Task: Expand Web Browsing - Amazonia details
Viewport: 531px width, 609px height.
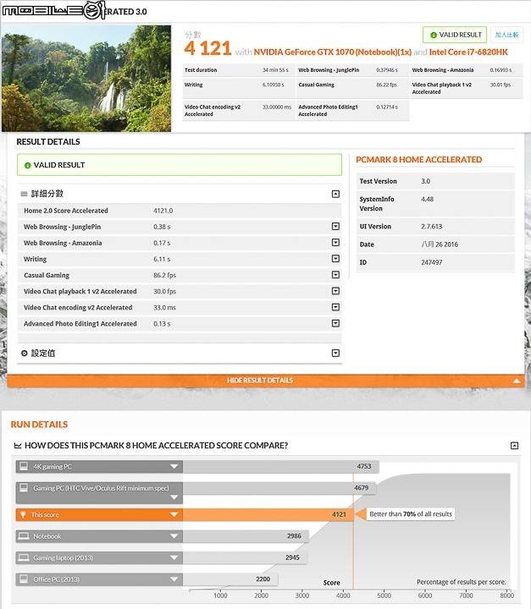Action: point(335,243)
